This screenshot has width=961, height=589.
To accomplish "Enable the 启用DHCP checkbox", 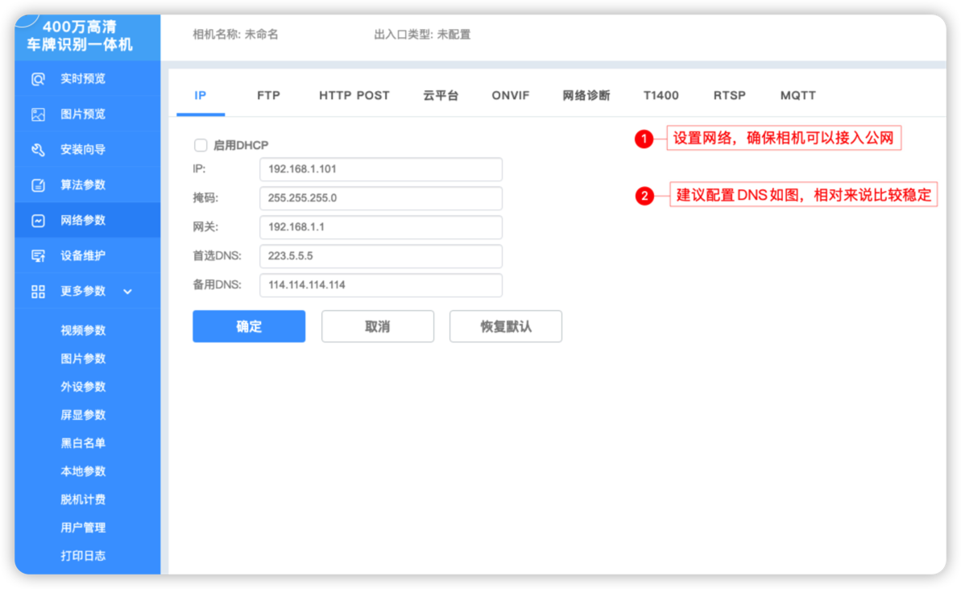I will (201, 145).
